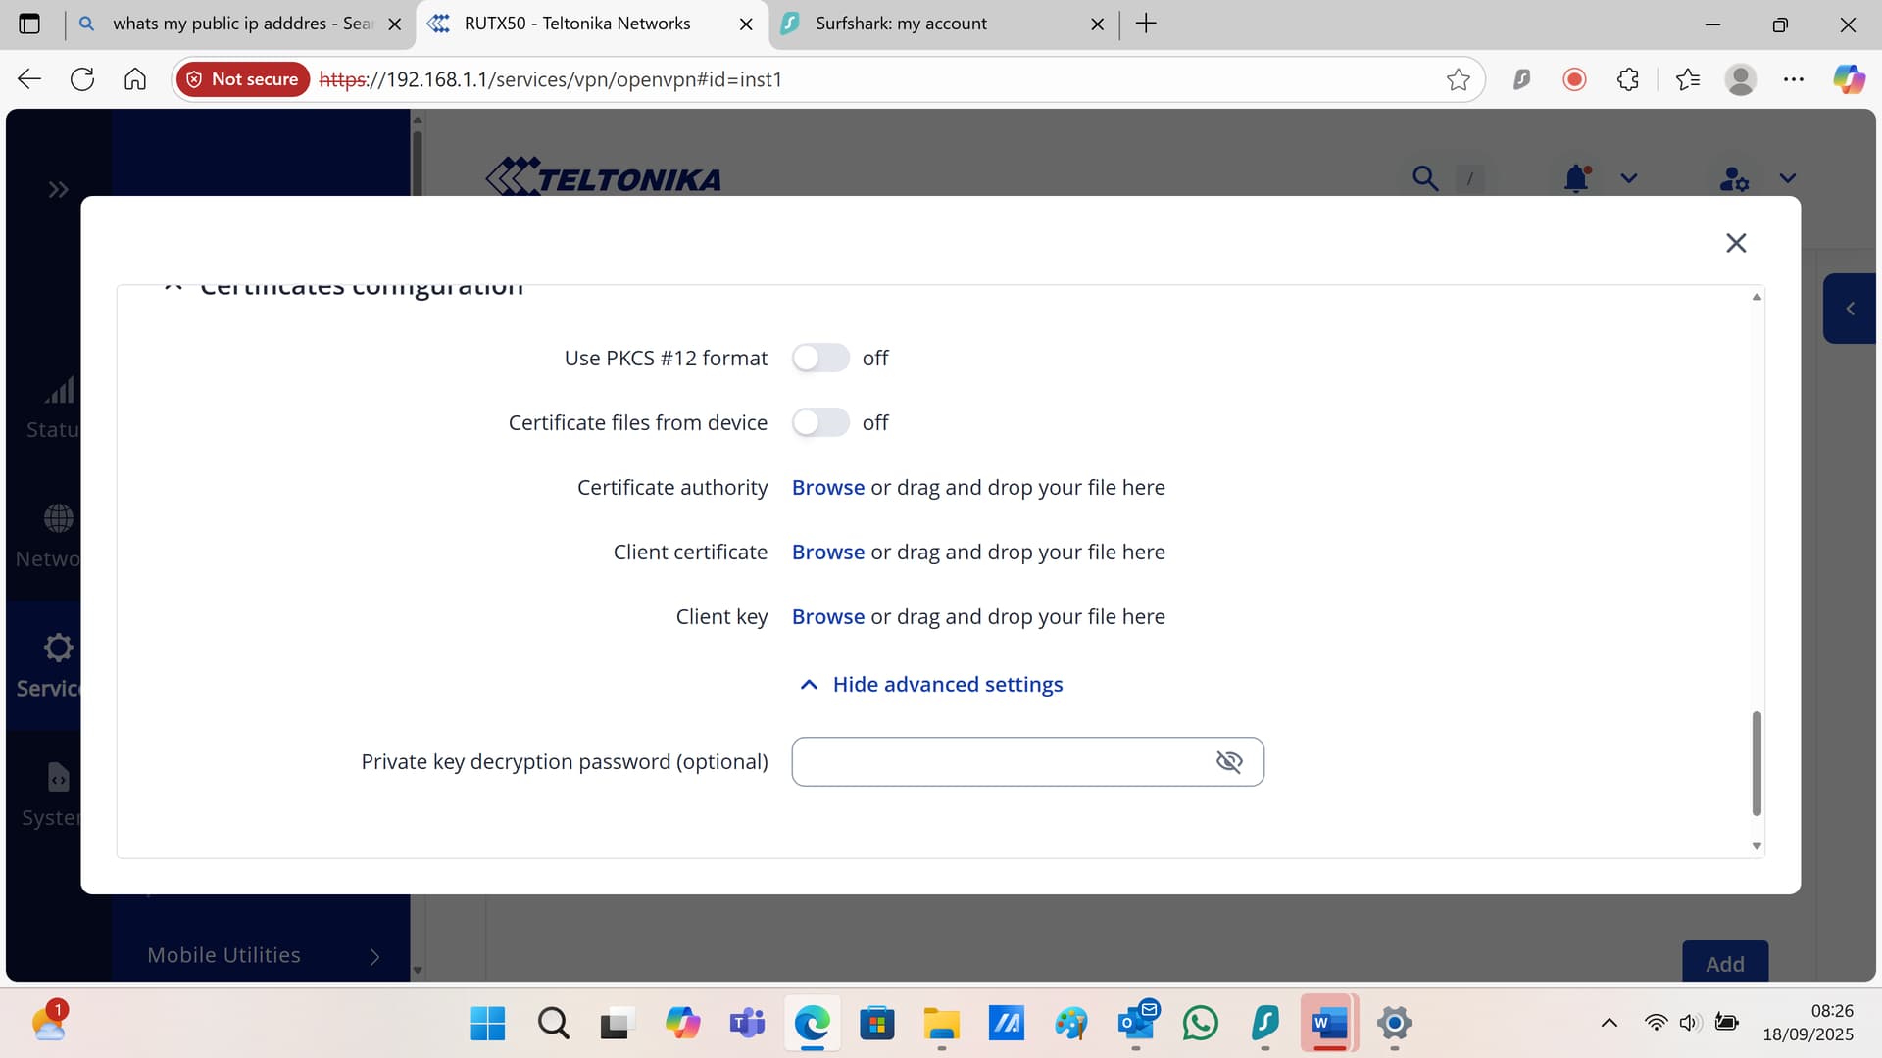Browse for Client key file

827,617
